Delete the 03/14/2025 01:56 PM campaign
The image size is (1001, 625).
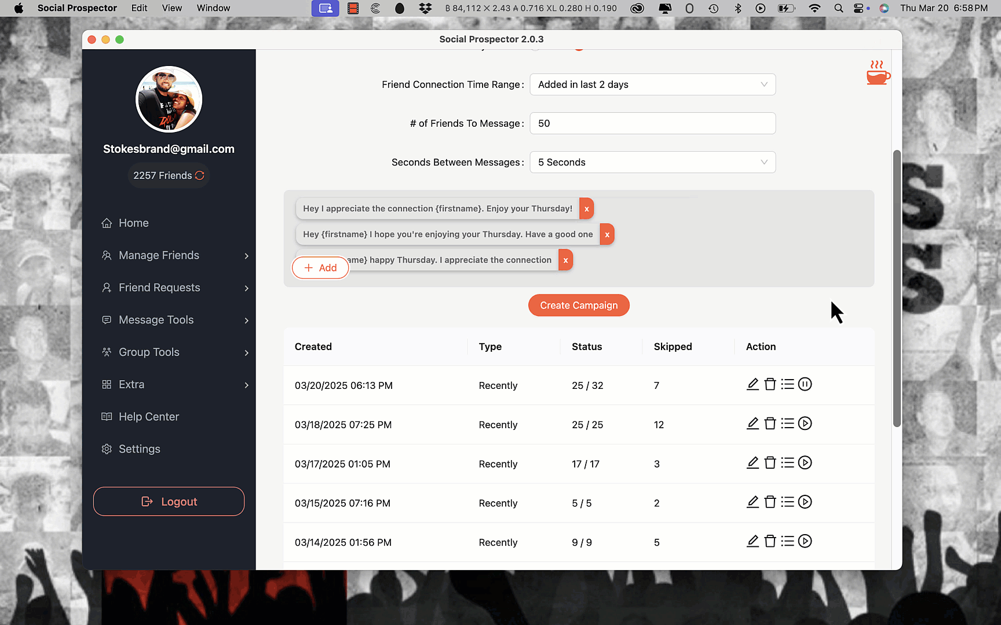coord(770,541)
